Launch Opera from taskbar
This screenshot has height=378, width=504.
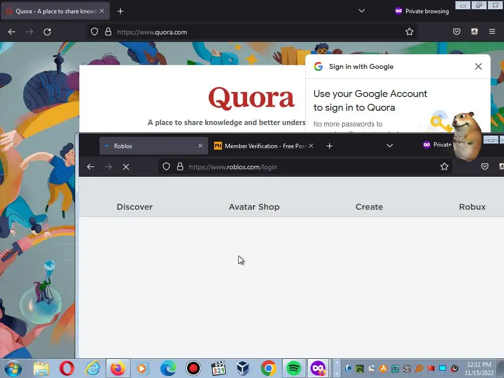coord(67,368)
